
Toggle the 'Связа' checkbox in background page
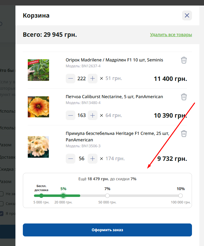tap(2, 204)
